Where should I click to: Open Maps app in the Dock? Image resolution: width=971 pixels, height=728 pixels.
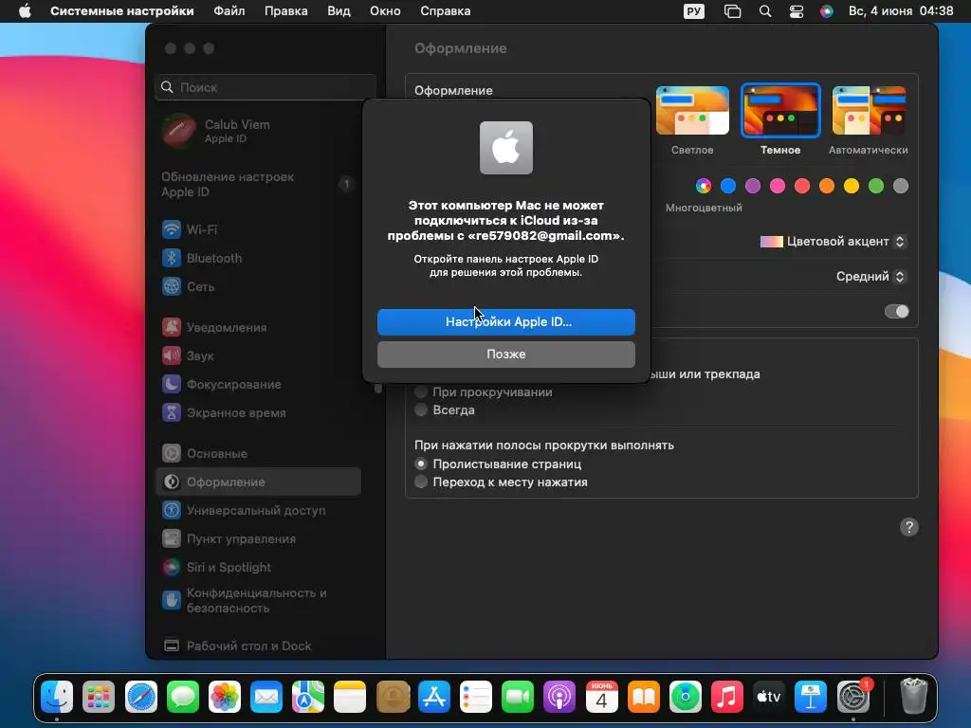point(308,698)
